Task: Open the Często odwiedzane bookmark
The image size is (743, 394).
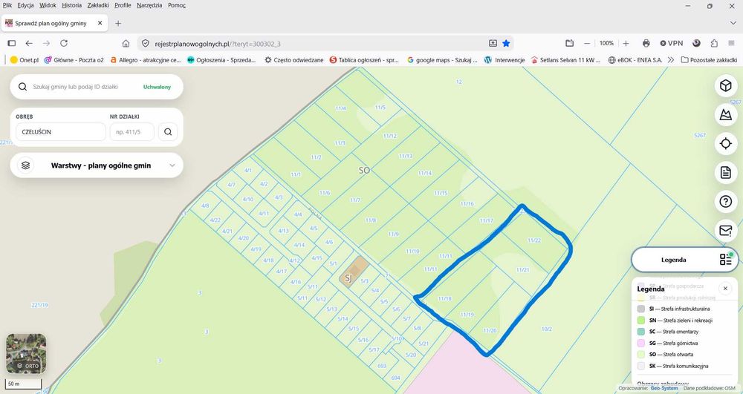Action: [x=293, y=60]
